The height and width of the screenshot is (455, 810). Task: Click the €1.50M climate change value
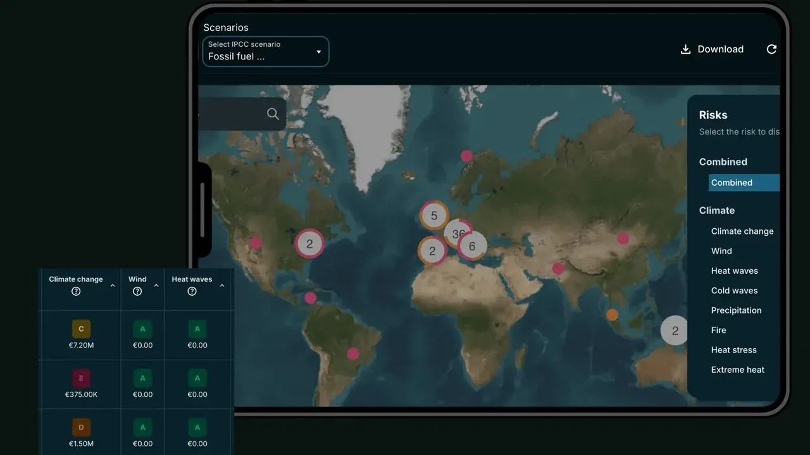81,444
